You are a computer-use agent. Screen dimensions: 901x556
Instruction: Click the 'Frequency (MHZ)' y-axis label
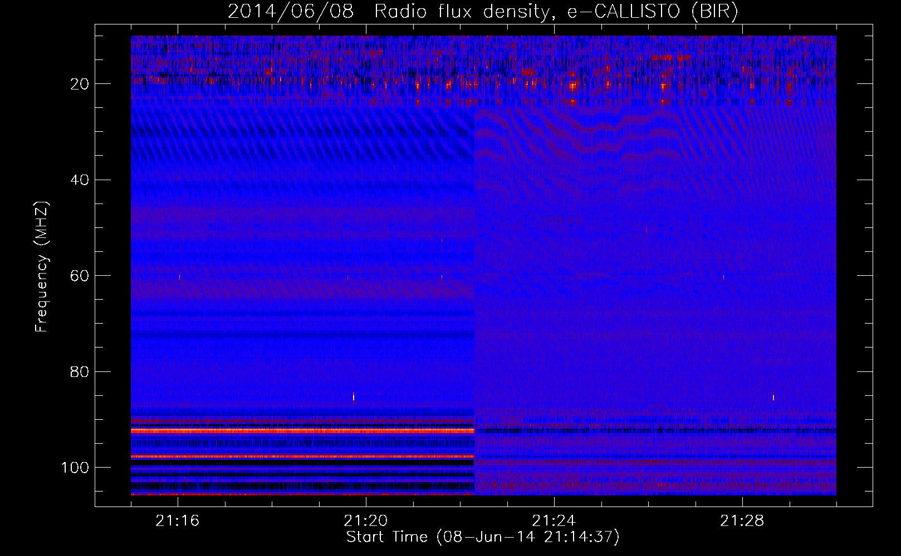(x=42, y=266)
